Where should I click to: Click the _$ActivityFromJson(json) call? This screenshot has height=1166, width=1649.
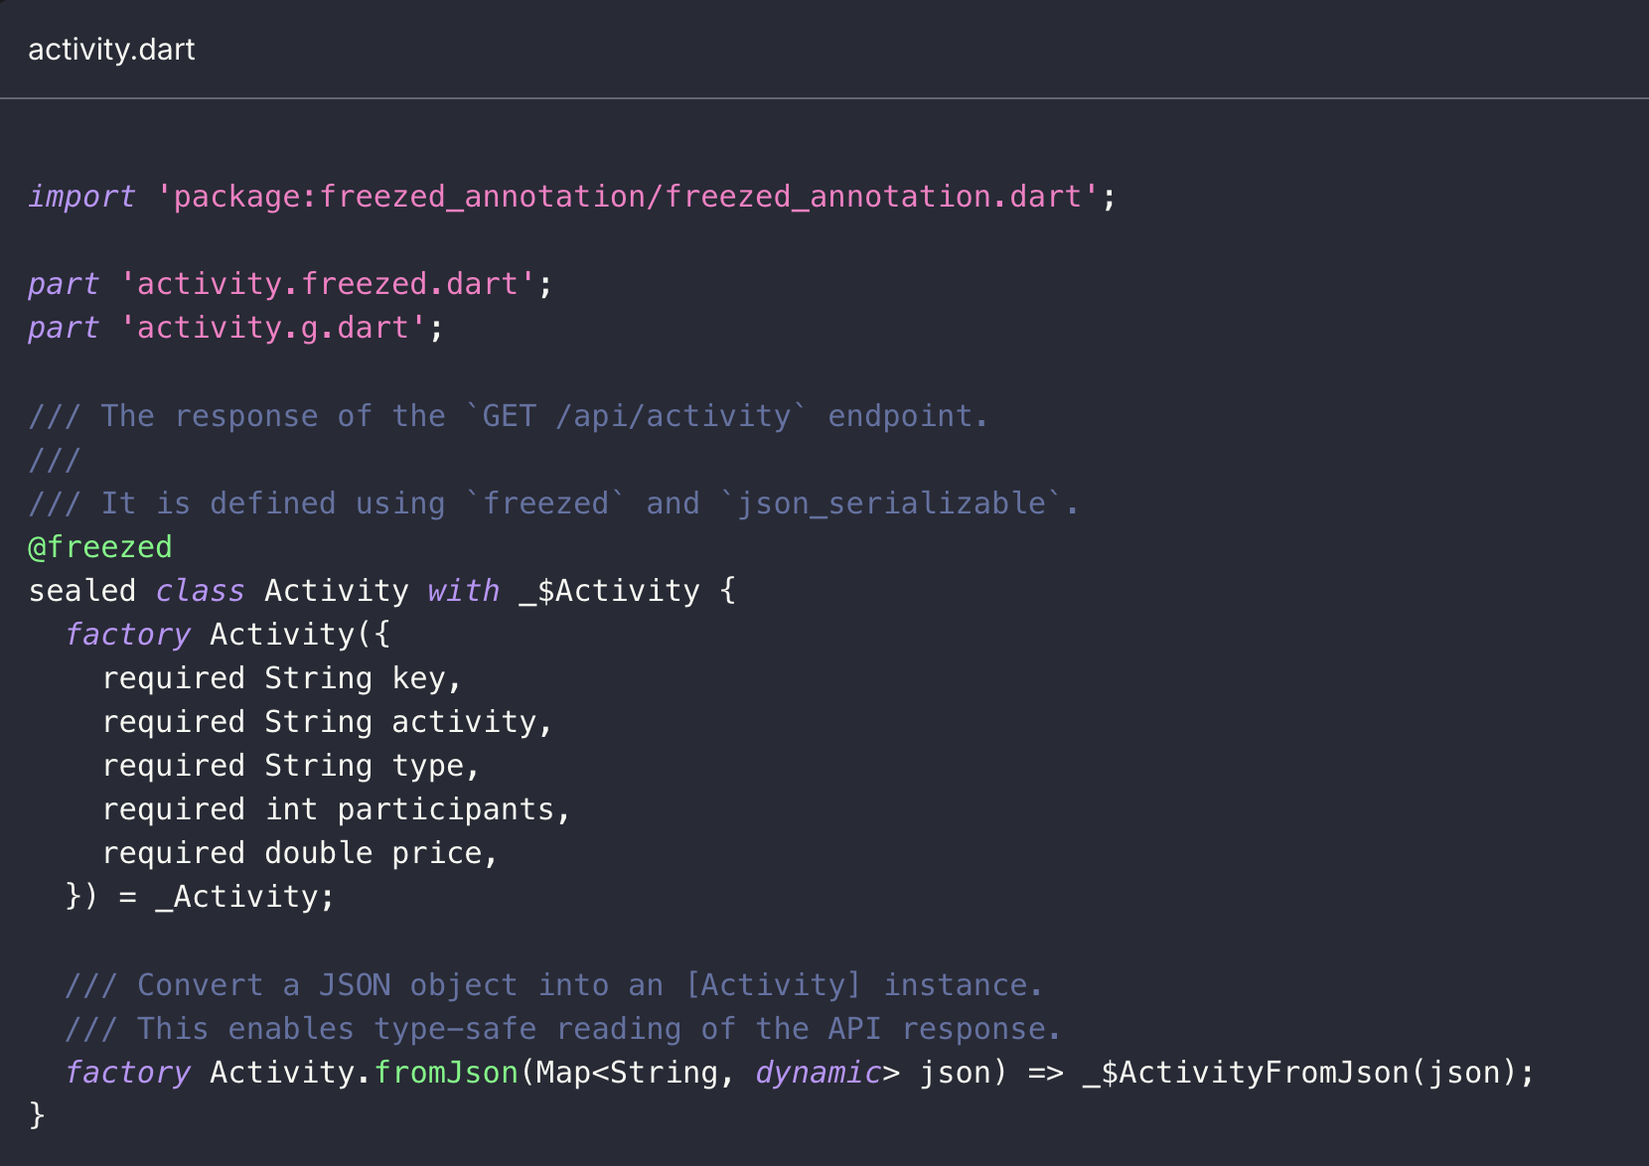click(1299, 1072)
